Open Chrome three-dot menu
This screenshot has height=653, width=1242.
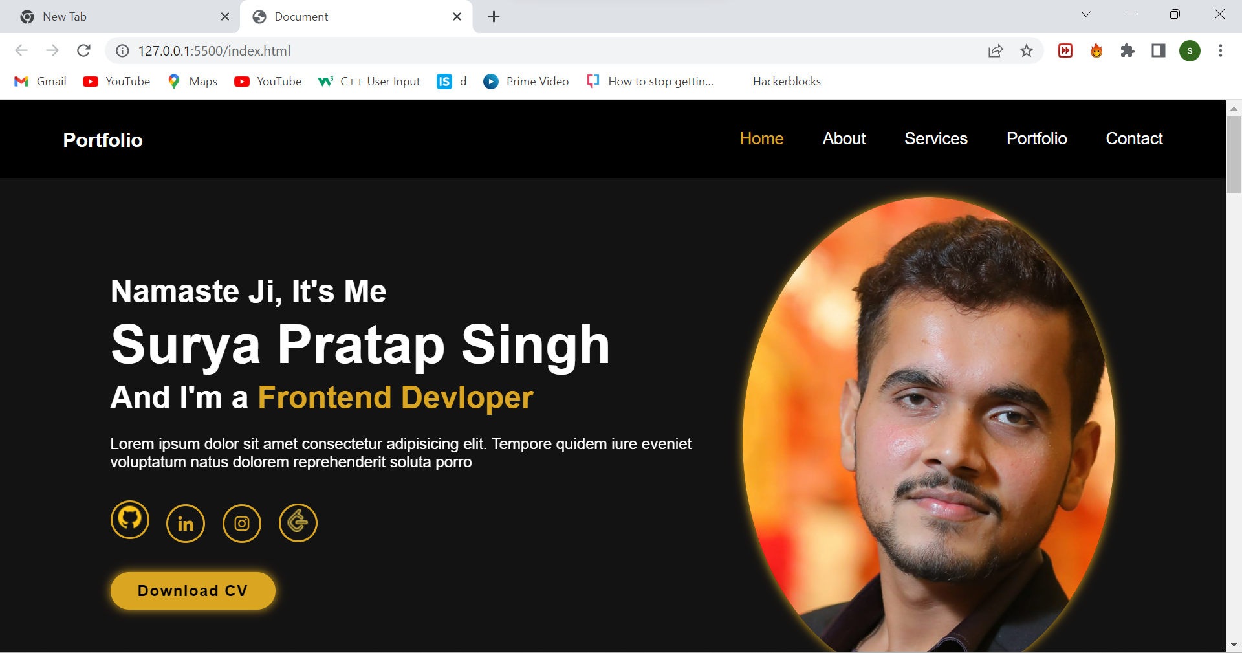(1221, 50)
